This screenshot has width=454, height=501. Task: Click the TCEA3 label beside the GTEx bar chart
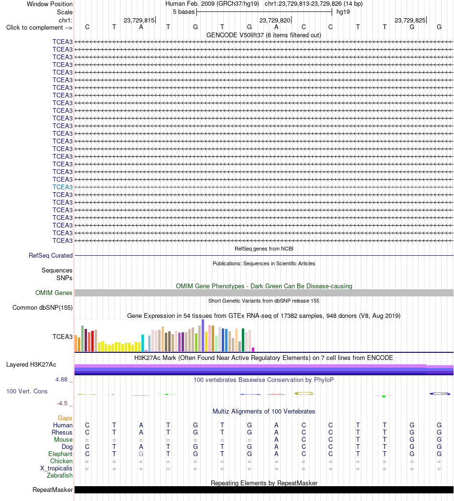pyautogui.click(x=63, y=337)
